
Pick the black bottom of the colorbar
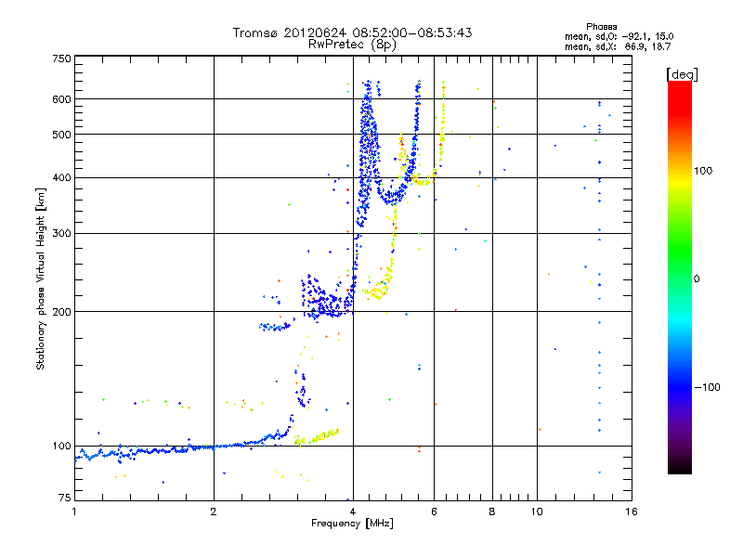tap(680, 467)
